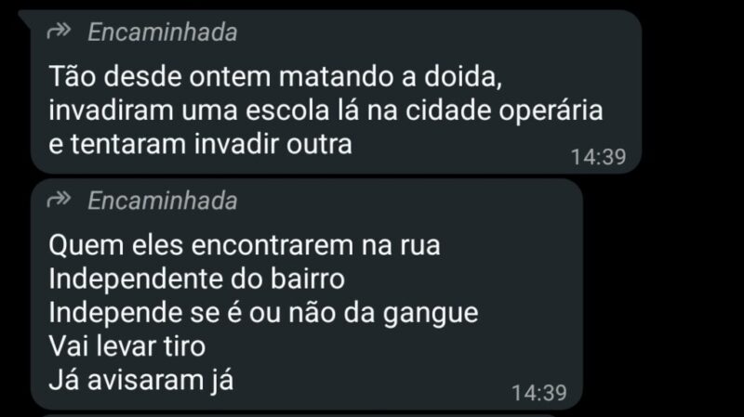Image resolution: width=744 pixels, height=417 pixels.
Task: Select the 'Tão desde ontem matando' line
Action: tap(275, 76)
